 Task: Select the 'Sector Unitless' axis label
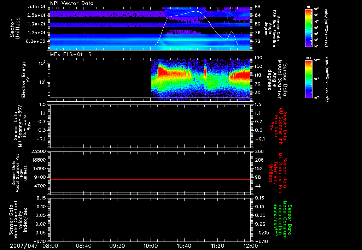coord(15,28)
